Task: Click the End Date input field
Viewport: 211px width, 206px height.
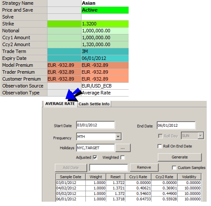Action: coord(176,125)
